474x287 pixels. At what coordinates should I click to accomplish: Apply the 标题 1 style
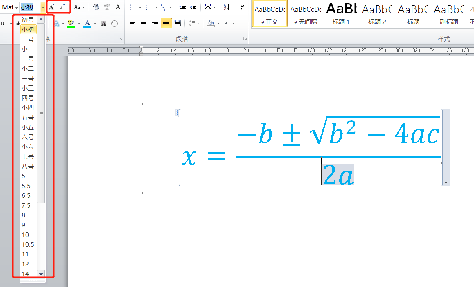[341, 14]
